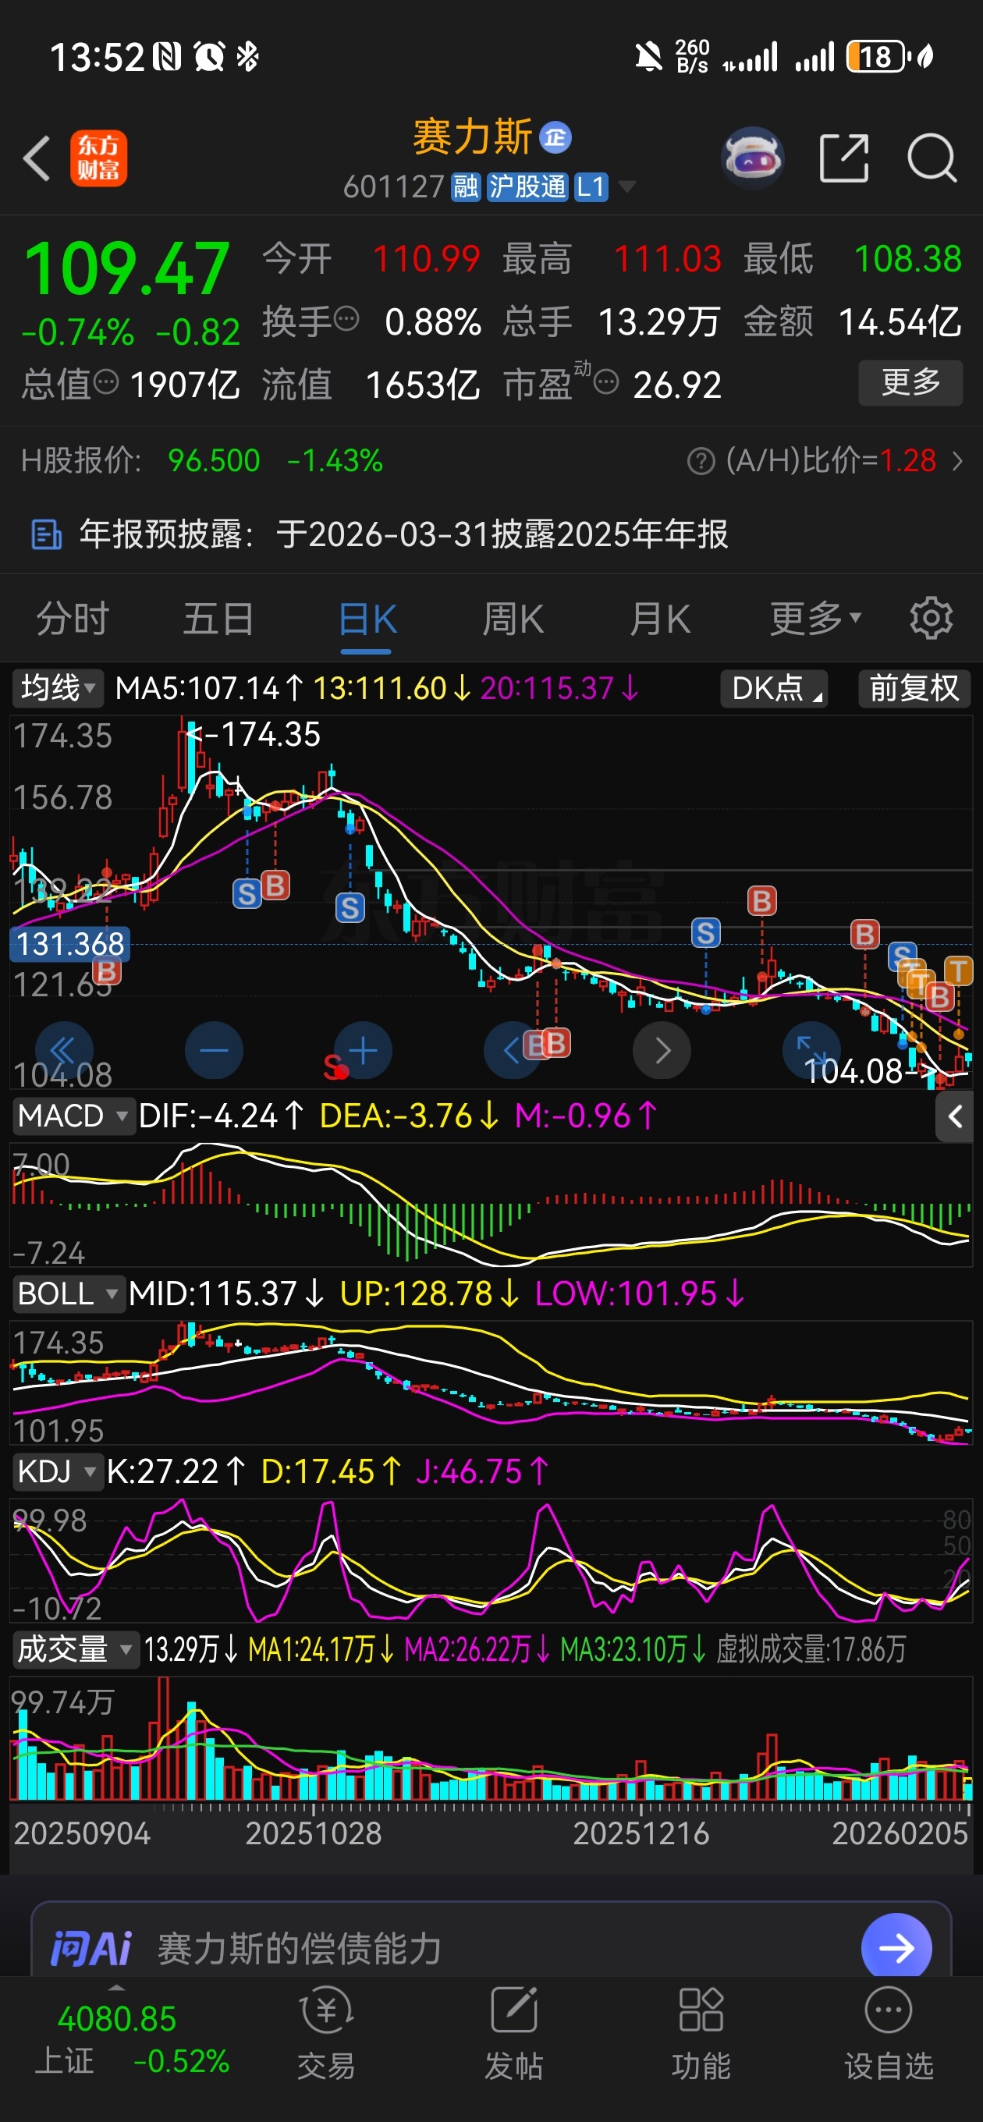Expand the stock code dropdown triangle
This screenshot has width=983, height=2122.
click(626, 187)
